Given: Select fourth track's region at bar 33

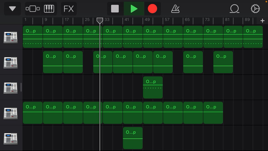Looking at the screenshot, I should tap(113, 113).
